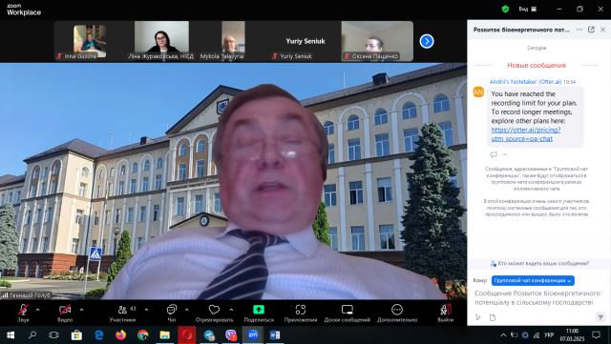Expand audio options arrow beside Звук
Image resolution: width=611 pixels, height=344 pixels.
38,310
